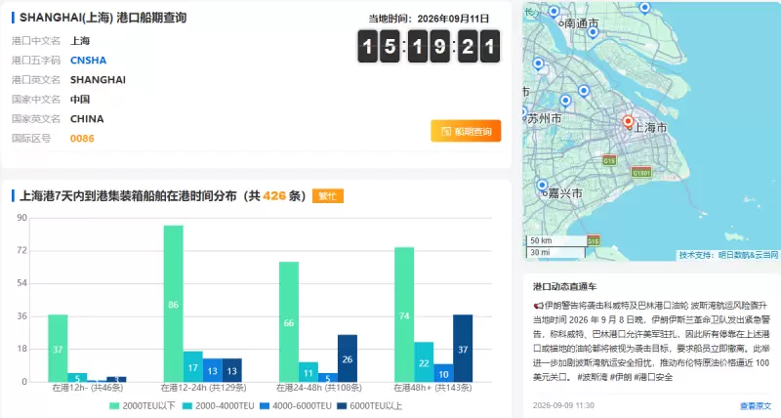
Task: Click the #港口安全 hashtag in the news
Action: coord(653,377)
